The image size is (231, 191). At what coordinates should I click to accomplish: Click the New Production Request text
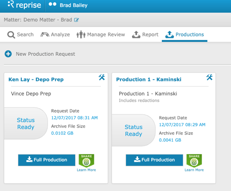pos(45,54)
